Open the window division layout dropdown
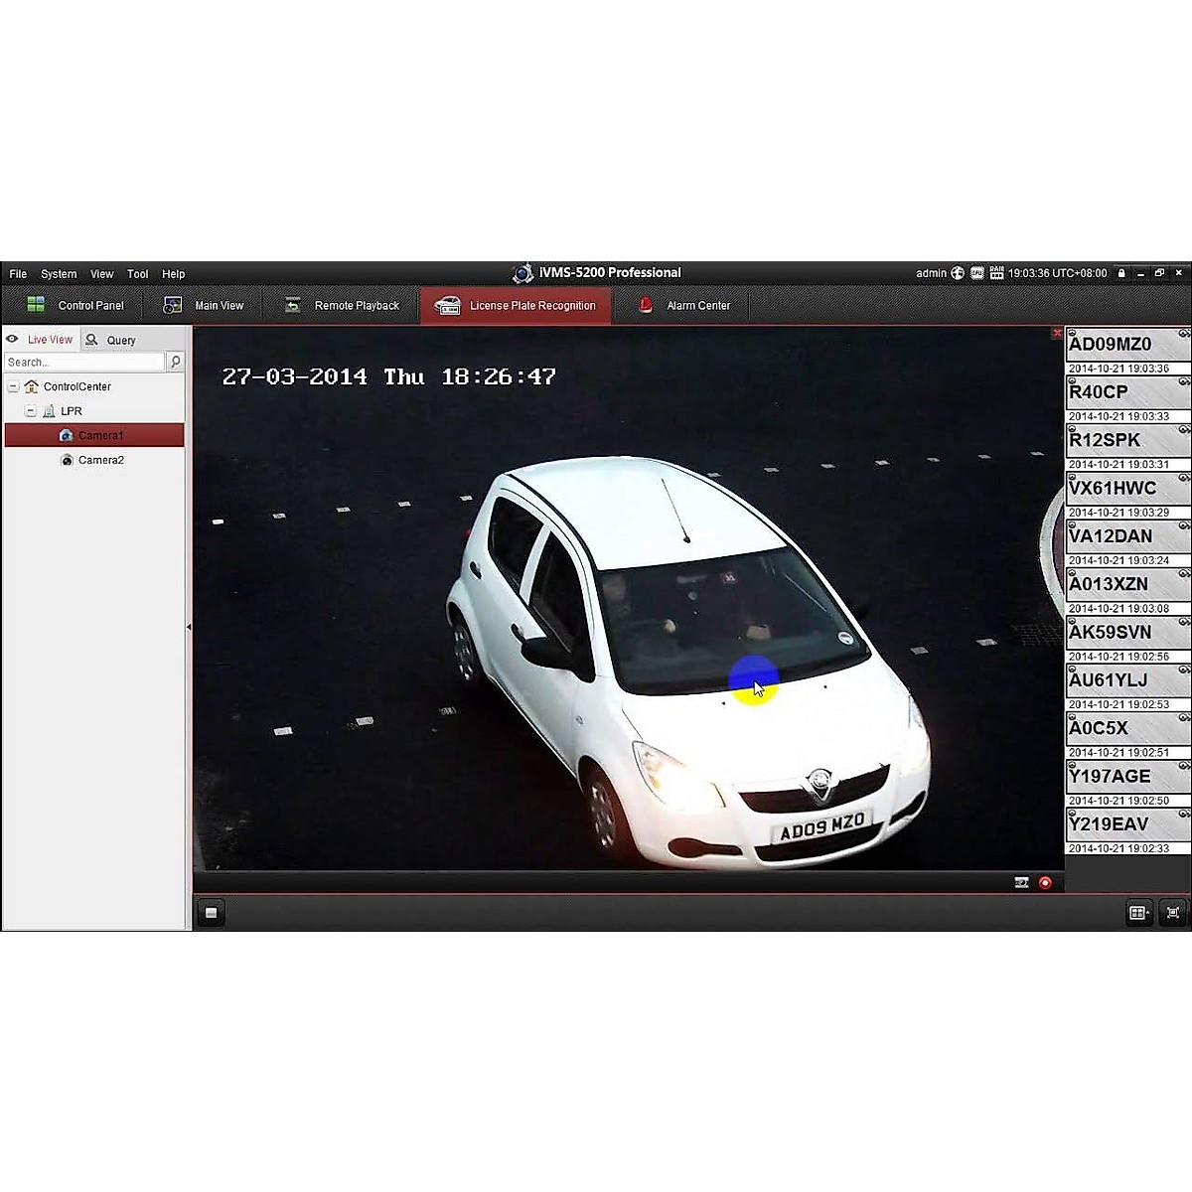Viewport: 1192px width, 1192px height. click(x=1138, y=913)
